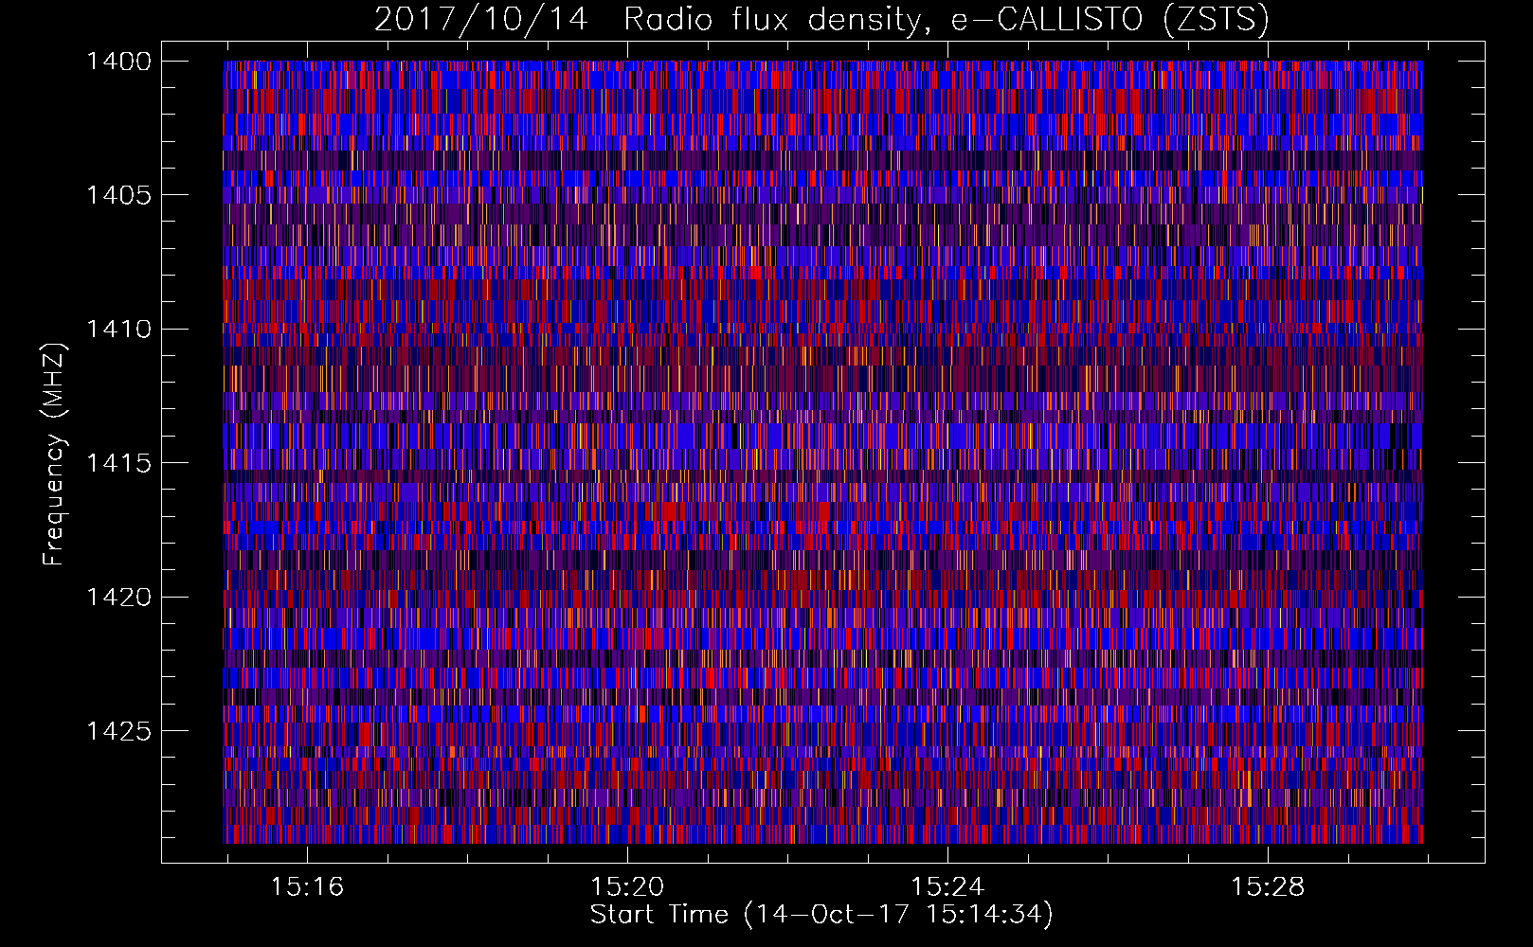Click the 1410 frequency tick label
The width and height of the screenshot is (1533, 947).
[118, 330]
